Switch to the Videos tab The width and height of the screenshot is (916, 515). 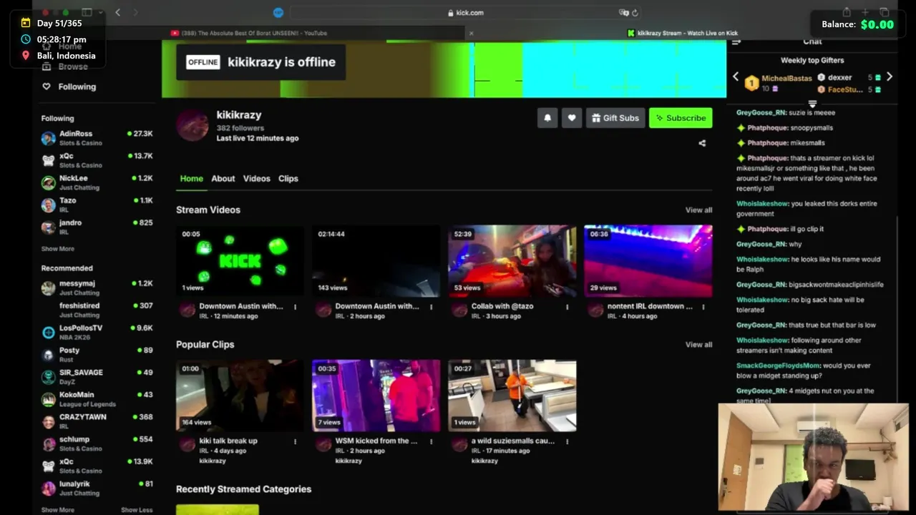pos(256,179)
